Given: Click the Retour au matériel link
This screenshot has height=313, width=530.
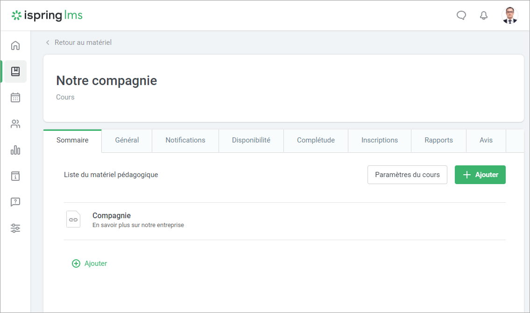Looking at the screenshot, I should 83,43.
